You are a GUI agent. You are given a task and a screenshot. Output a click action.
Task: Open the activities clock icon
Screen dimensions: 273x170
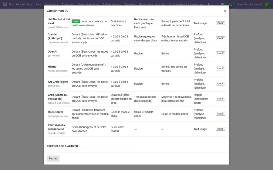(x=231, y=4)
